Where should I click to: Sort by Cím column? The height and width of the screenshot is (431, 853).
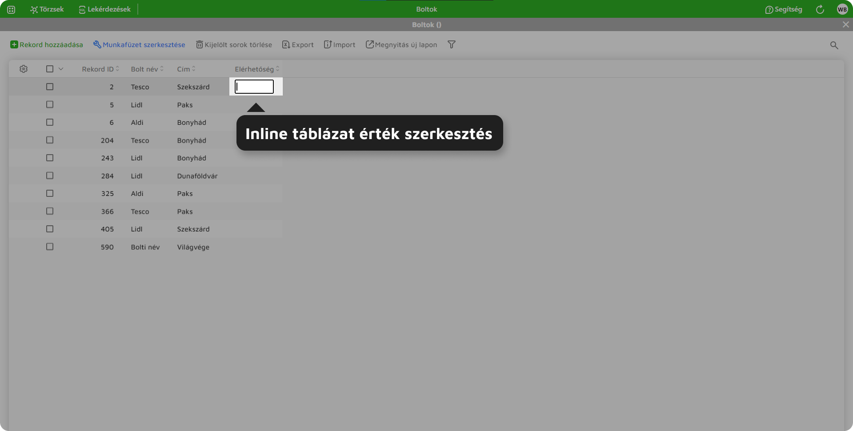pos(186,69)
